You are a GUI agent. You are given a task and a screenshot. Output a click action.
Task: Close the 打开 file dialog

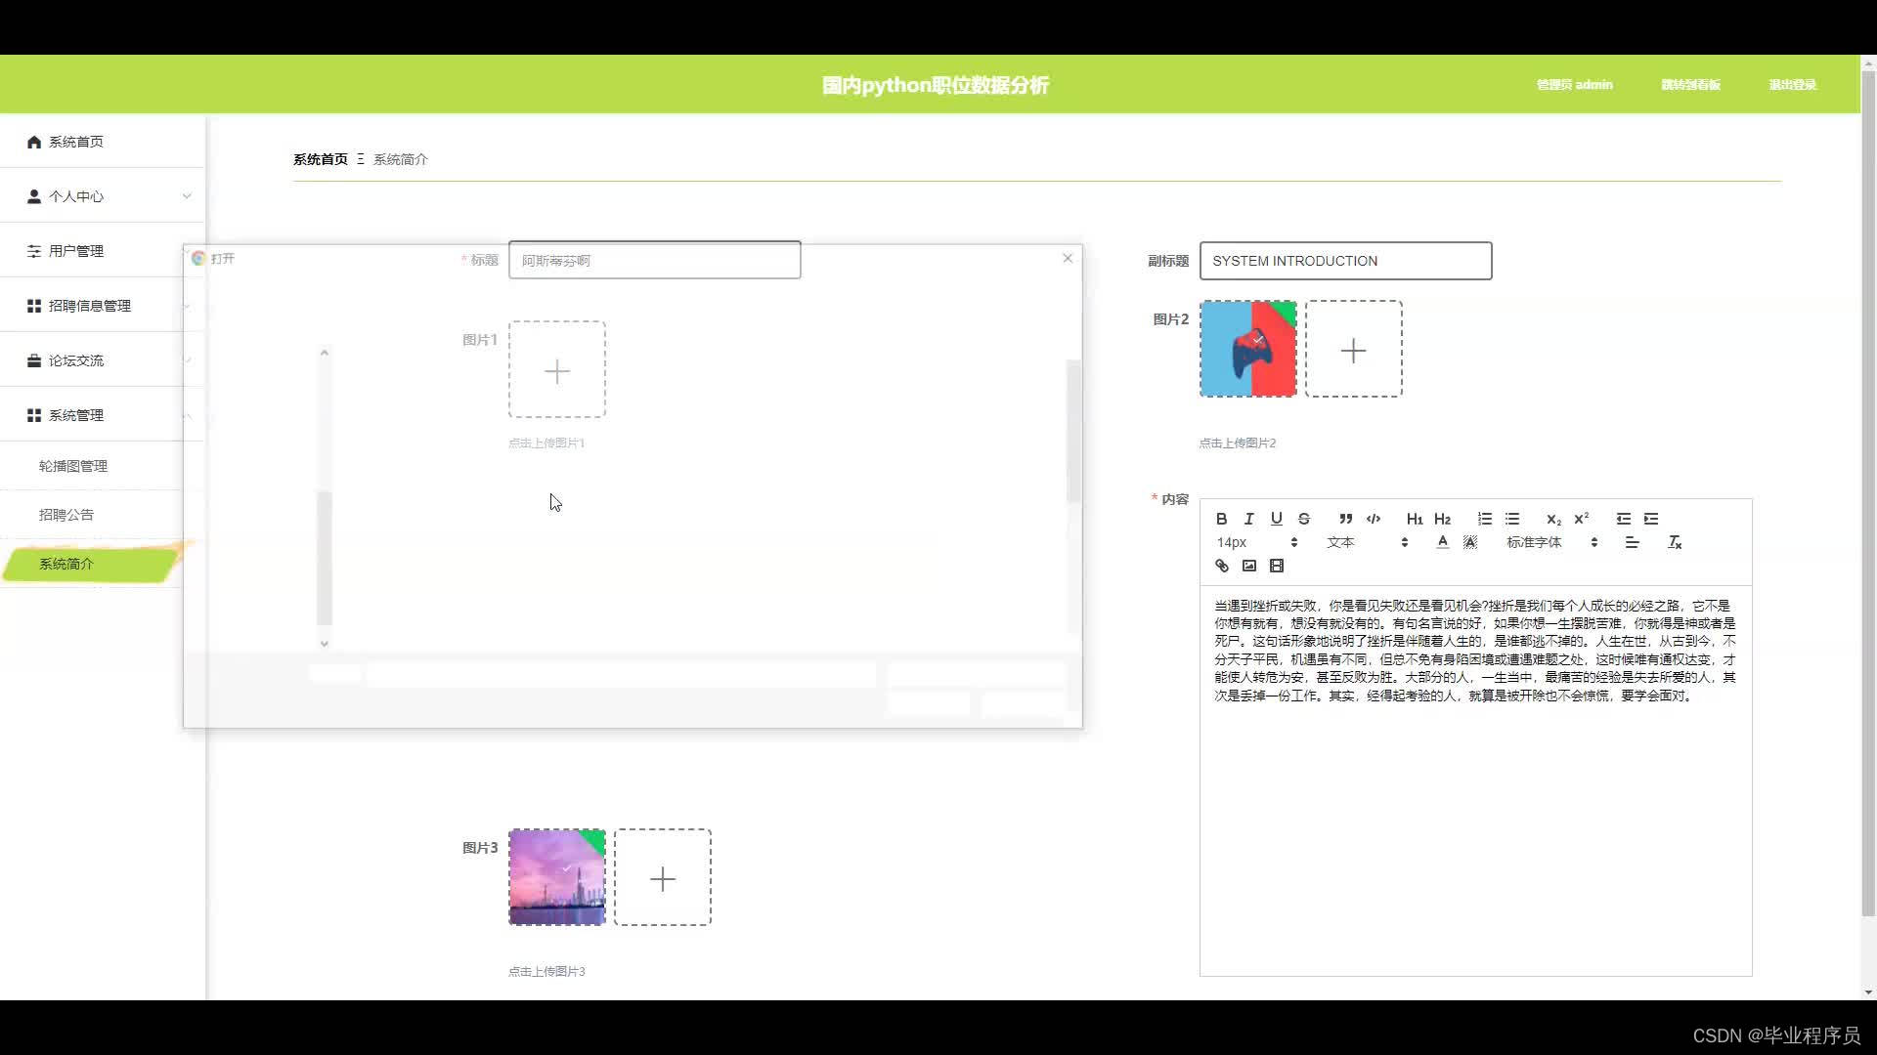click(x=1068, y=258)
